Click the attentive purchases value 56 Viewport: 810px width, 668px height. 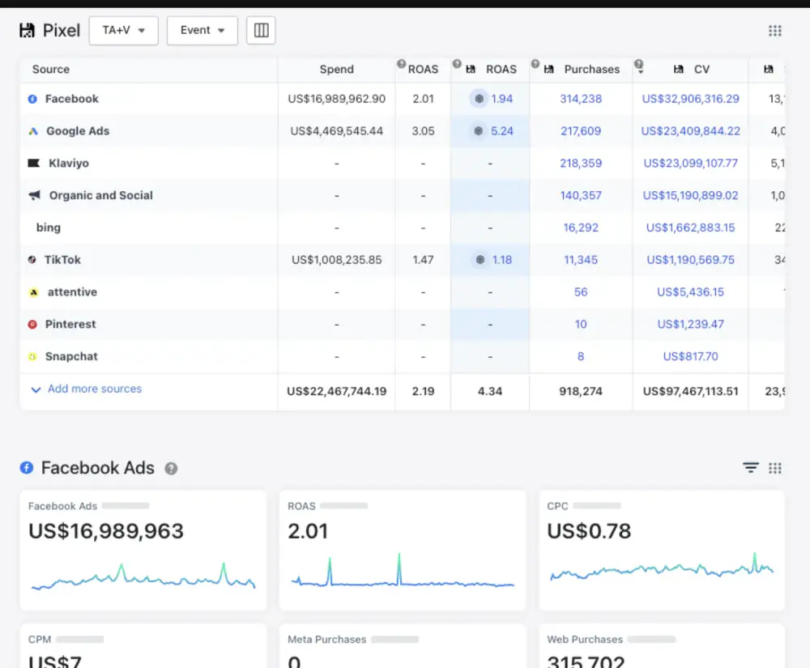pos(581,292)
